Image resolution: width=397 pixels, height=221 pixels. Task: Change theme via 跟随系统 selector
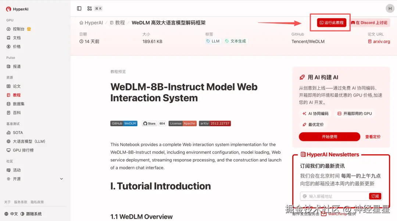click(x=31, y=214)
